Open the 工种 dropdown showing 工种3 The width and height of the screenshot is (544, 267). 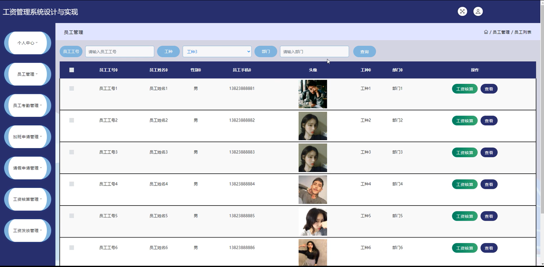(217, 51)
